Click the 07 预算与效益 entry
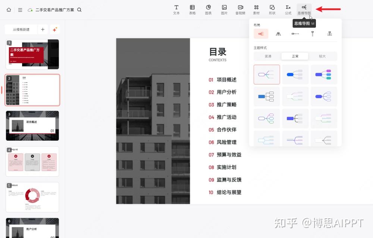Viewport: 373px width, 238px height. tap(225, 155)
